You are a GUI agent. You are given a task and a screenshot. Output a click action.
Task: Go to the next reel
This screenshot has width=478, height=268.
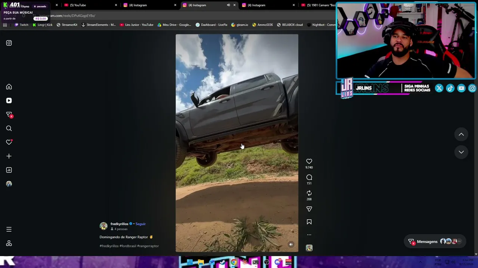(461, 152)
